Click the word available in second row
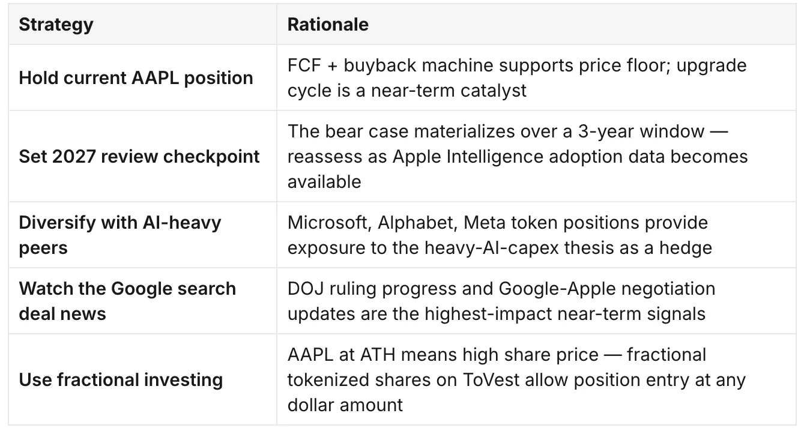 click(x=324, y=181)
